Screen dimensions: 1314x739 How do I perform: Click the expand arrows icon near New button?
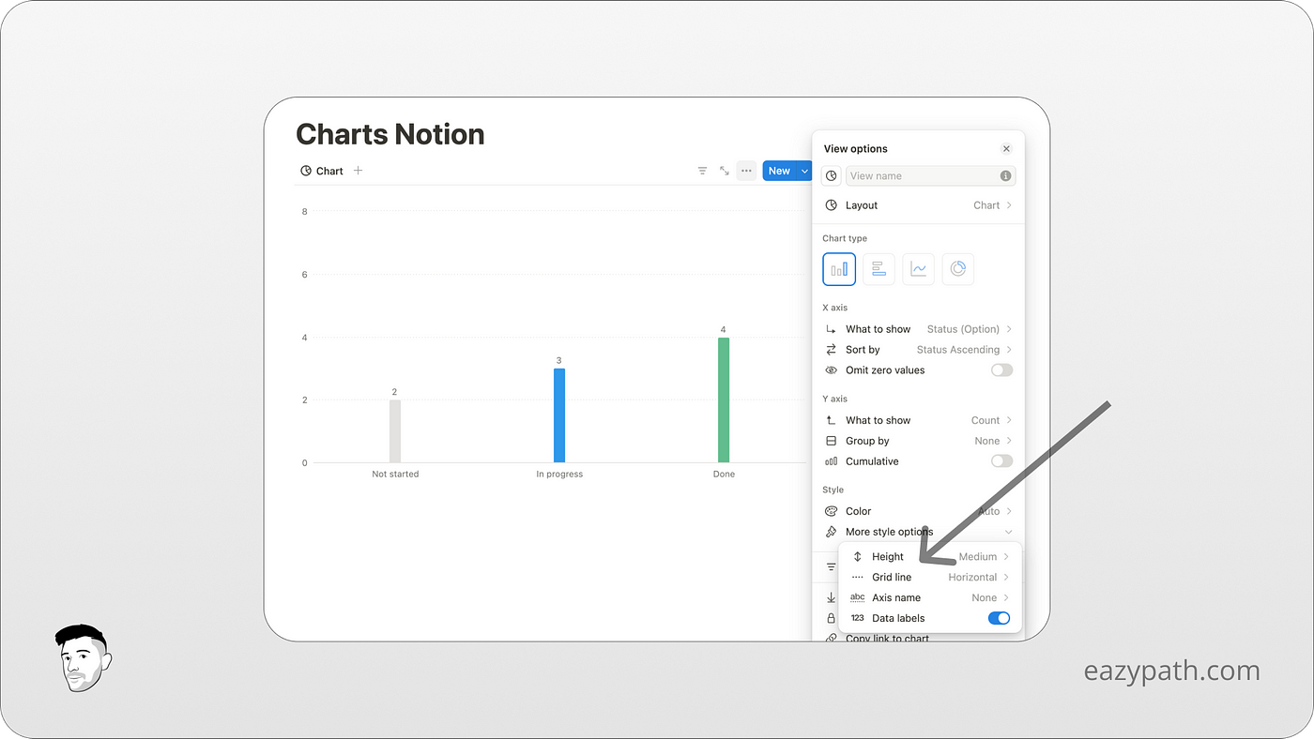click(x=724, y=171)
